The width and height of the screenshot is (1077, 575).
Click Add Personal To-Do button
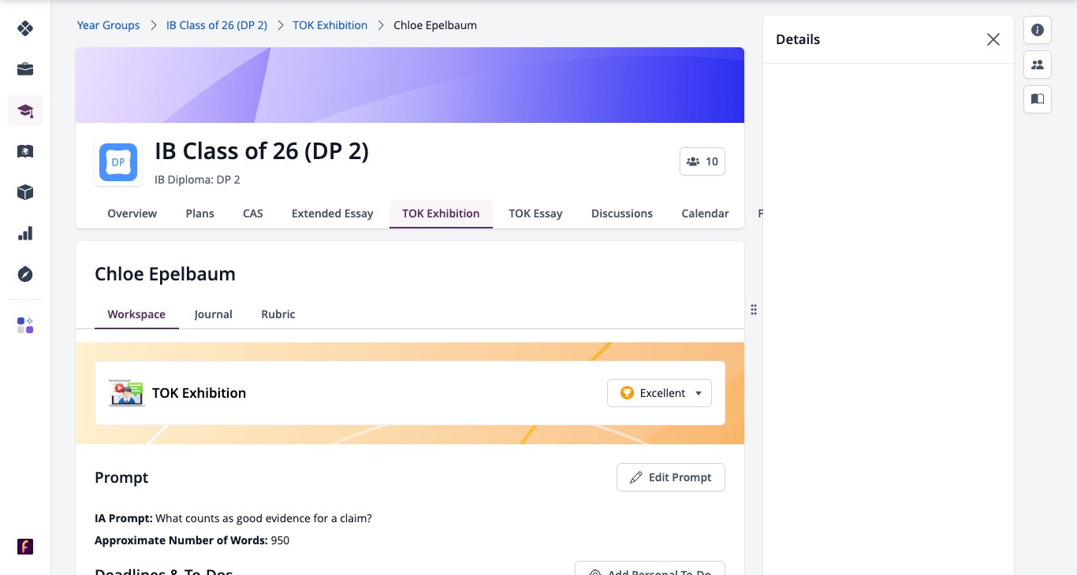650,569
